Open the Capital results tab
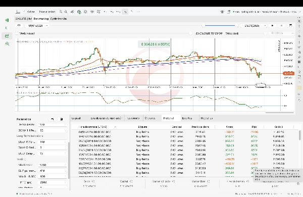 point(76,118)
